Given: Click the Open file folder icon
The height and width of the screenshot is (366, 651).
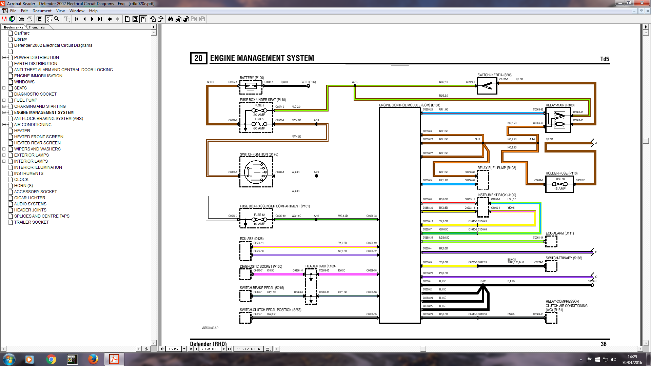Looking at the screenshot, I should [x=22, y=19].
